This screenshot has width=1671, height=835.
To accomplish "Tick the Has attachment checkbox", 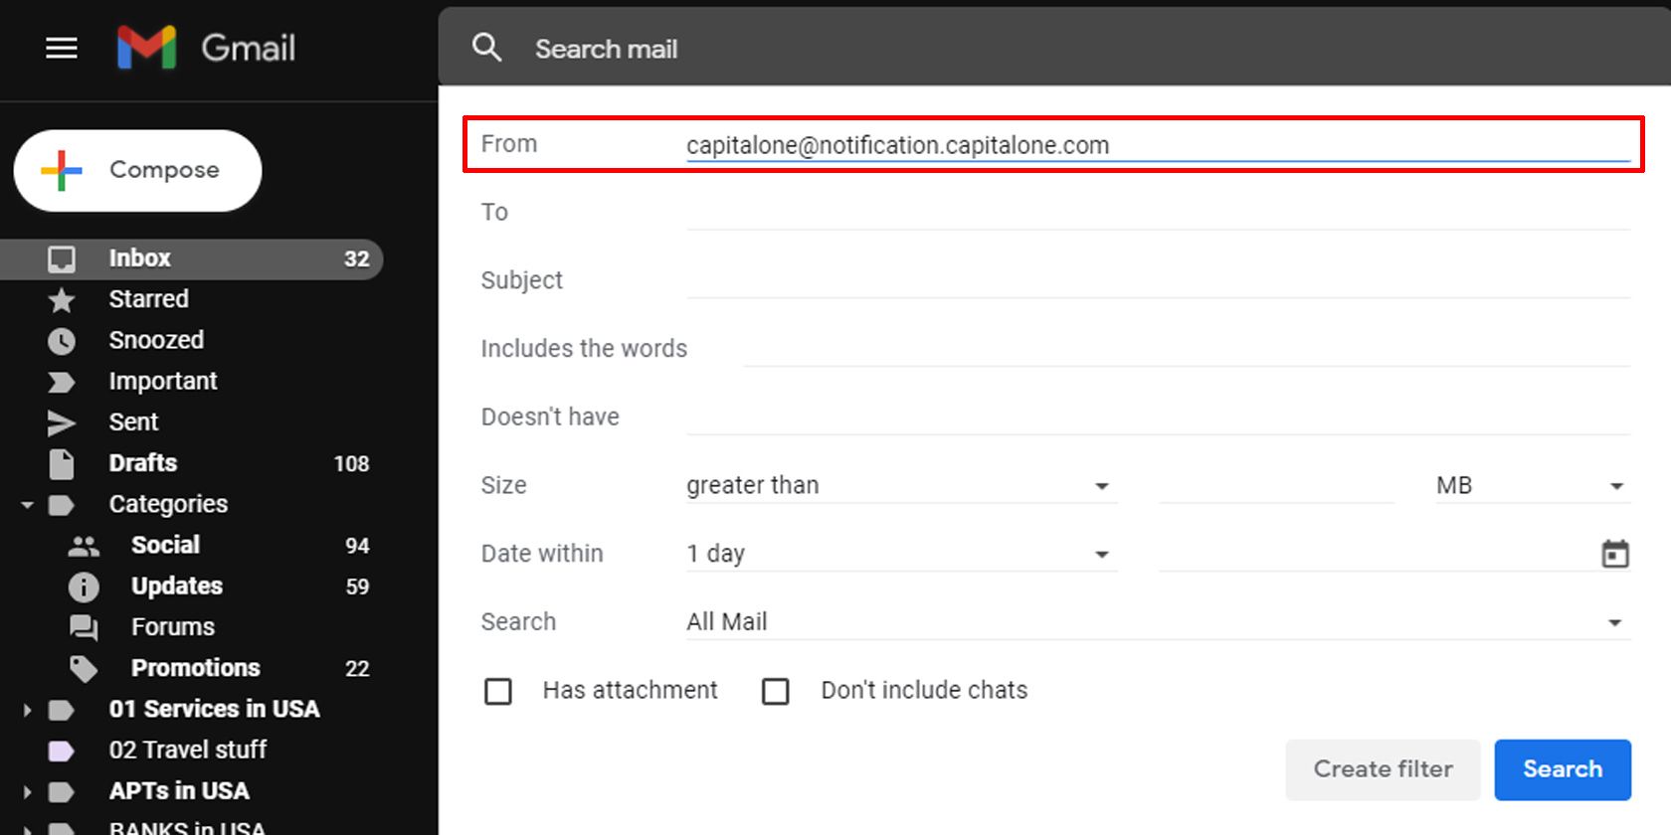I will click(498, 691).
